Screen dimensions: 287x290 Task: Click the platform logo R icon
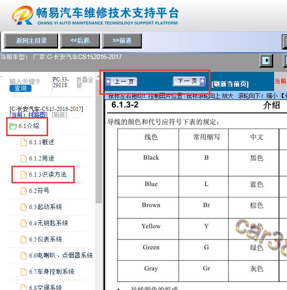(22, 15)
